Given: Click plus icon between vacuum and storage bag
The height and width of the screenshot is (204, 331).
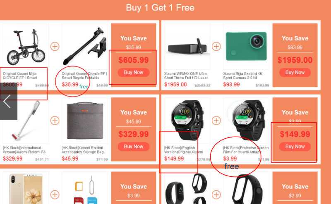Looking at the screenshot, I should (x=55, y=121).
